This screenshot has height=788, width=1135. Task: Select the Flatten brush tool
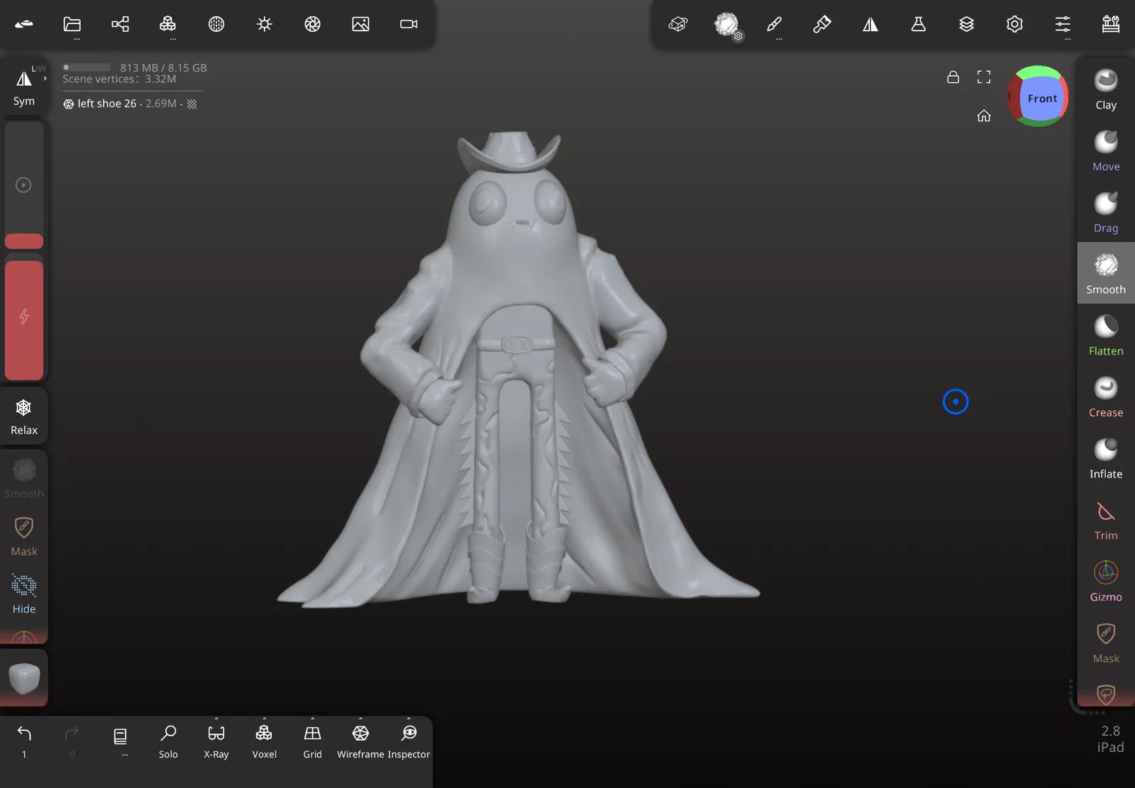point(1106,335)
